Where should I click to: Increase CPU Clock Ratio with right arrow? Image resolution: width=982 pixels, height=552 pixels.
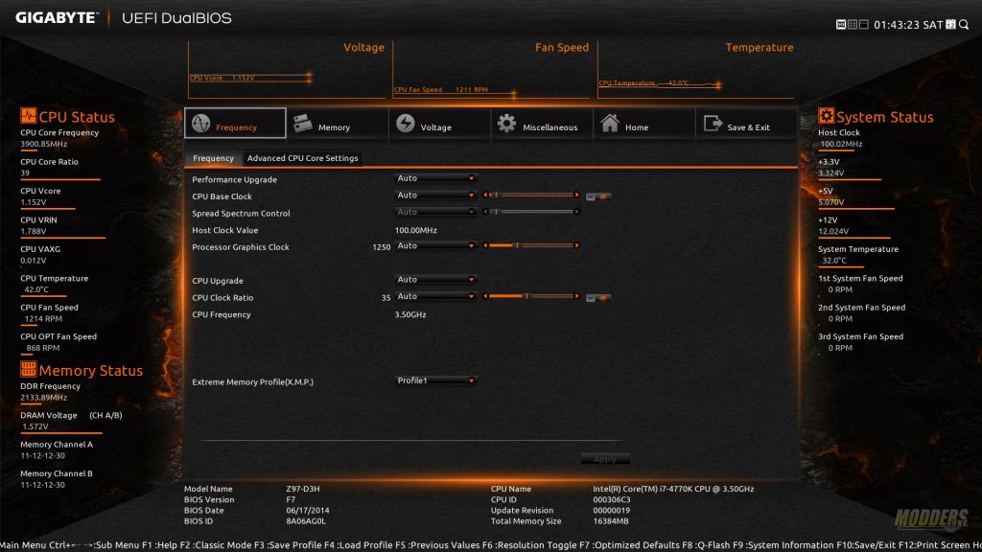[x=576, y=296]
